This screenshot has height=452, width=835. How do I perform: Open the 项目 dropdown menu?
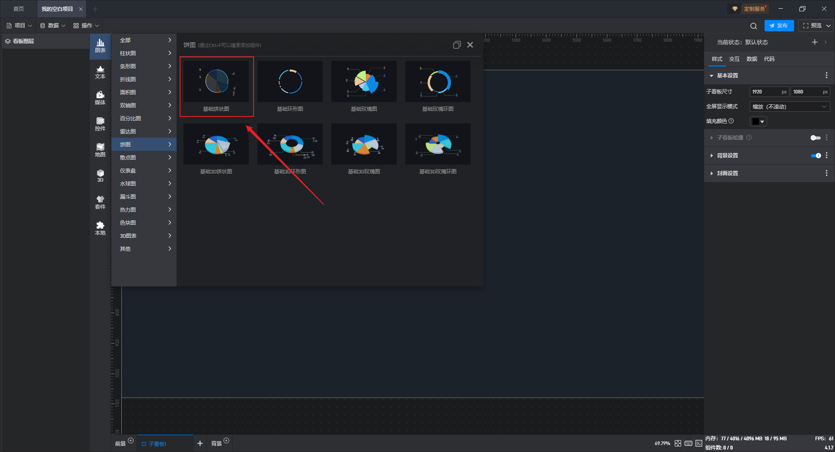pos(19,26)
